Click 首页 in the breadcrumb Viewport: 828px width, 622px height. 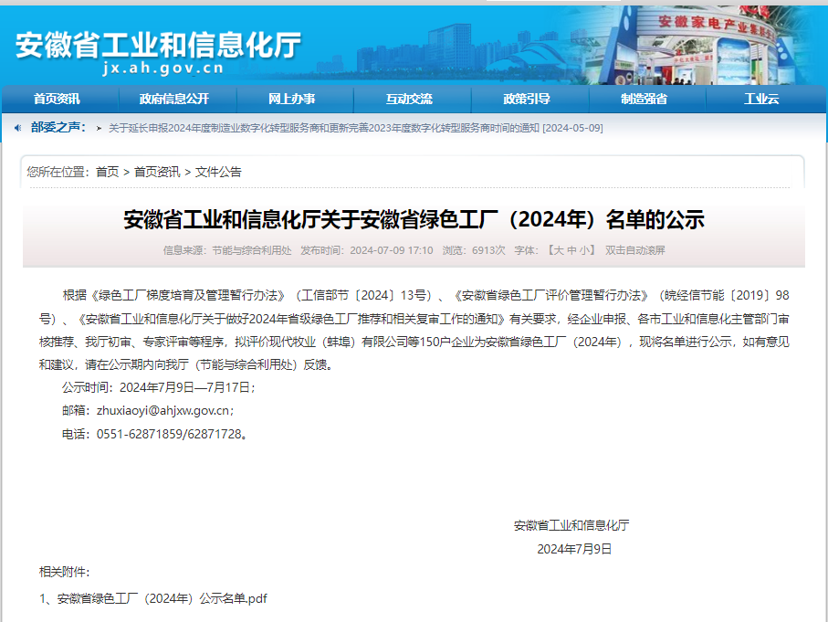[x=107, y=172]
